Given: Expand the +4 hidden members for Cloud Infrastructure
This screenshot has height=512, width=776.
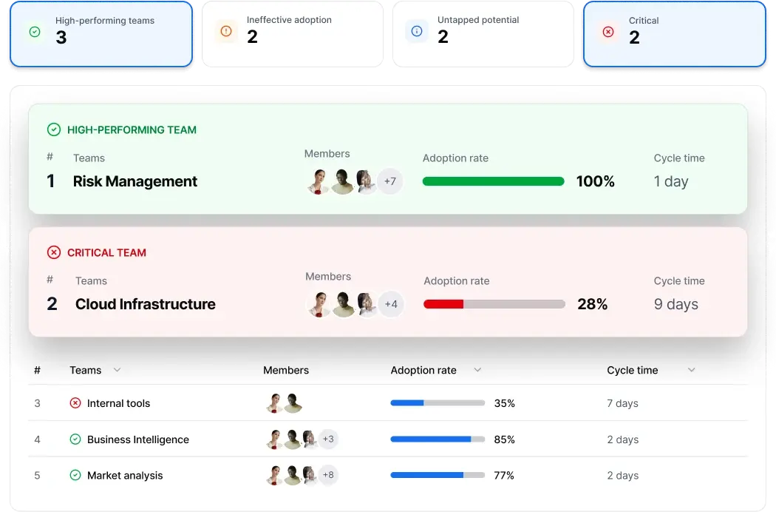Looking at the screenshot, I should (390, 303).
